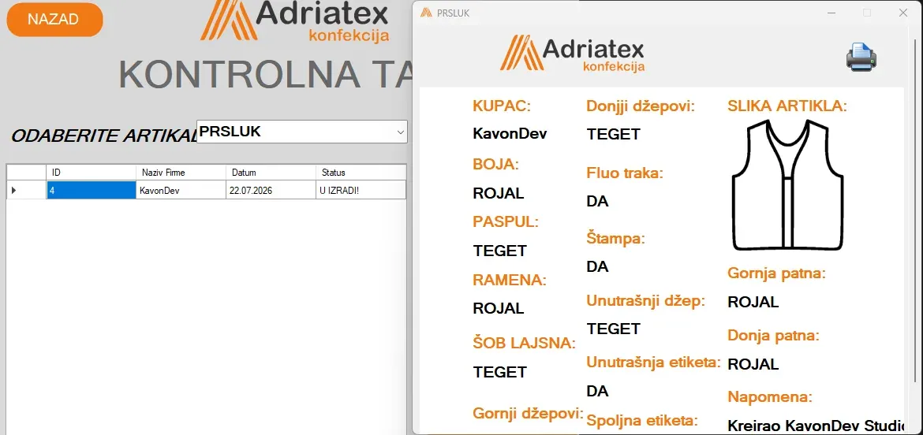
Task: Expand the PRSLUK article dropdown arrow
Action: pyautogui.click(x=400, y=132)
